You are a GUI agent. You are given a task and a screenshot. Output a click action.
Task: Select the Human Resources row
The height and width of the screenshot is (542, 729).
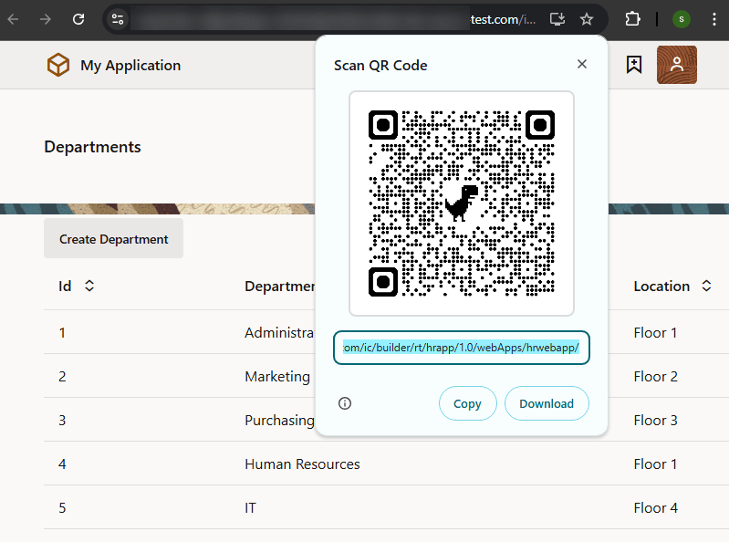click(386, 464)
